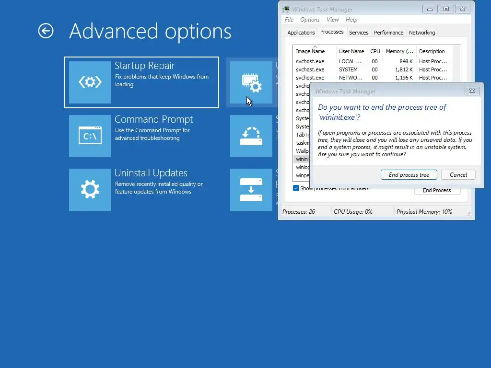The height and width of the screenshot is (368, 491).
Task: Confirm with End process tree button
Action: point(409,174)
